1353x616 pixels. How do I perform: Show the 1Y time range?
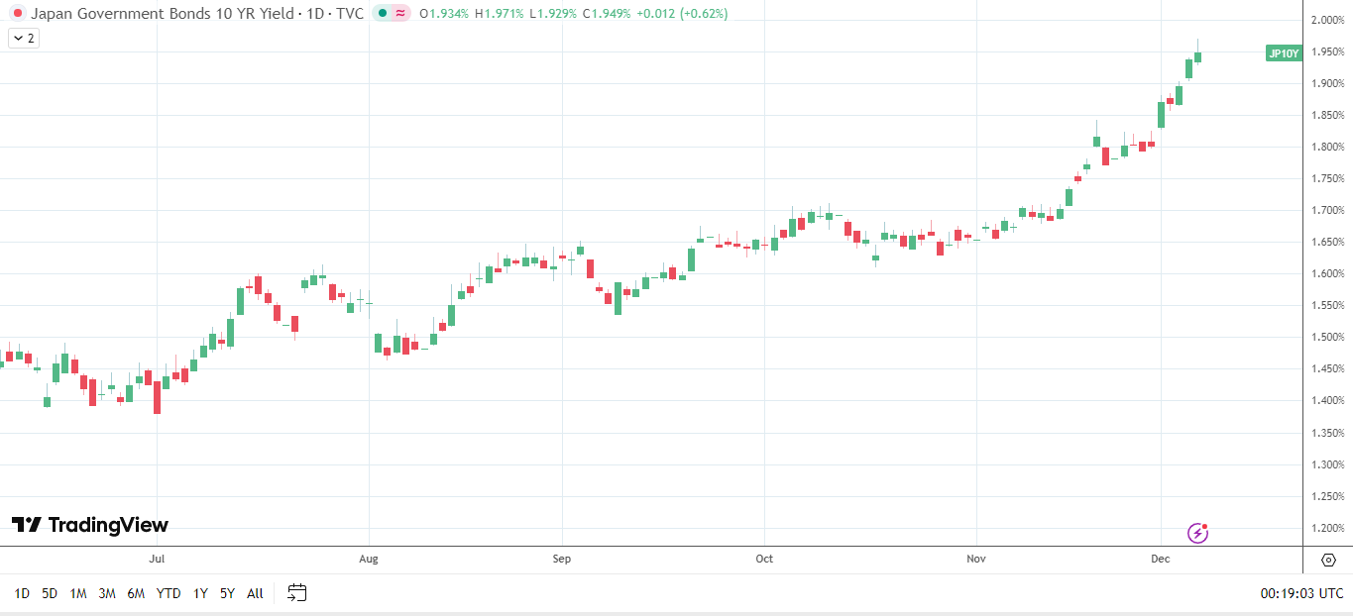[200, 593]
